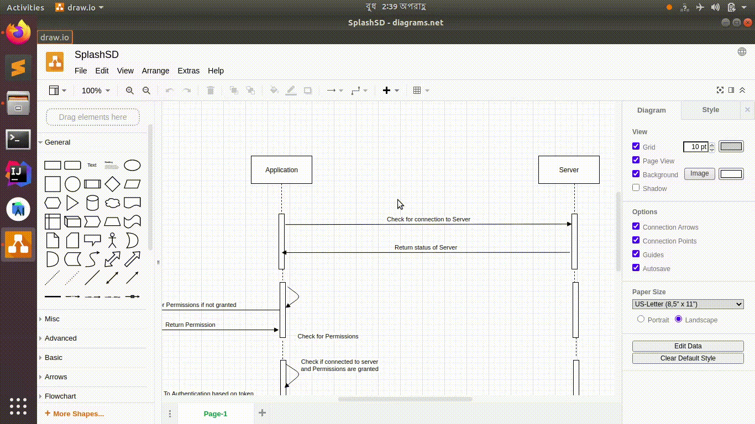Select the cylinder shape in the shapes panel
755x424 pixels.
[x=92, y=203]
